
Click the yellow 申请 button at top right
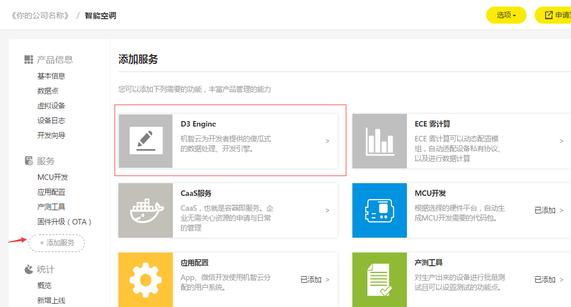(x=553, y=15)
